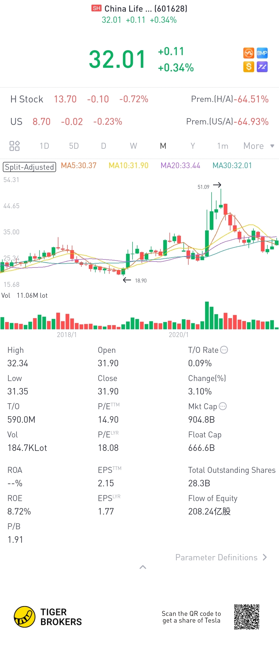Switch to the 1m chart tab
279x656 pixels.
pos(222,146)
